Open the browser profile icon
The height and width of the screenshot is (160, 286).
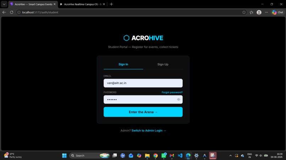point(259,12)
